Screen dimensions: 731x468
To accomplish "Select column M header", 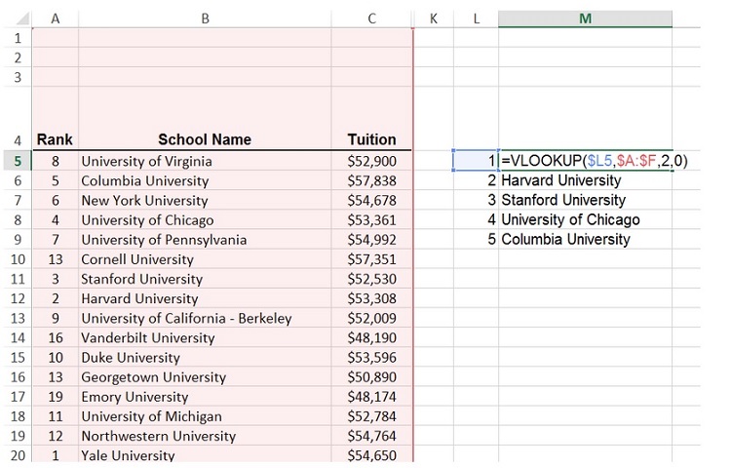I will tap(585, 19).
